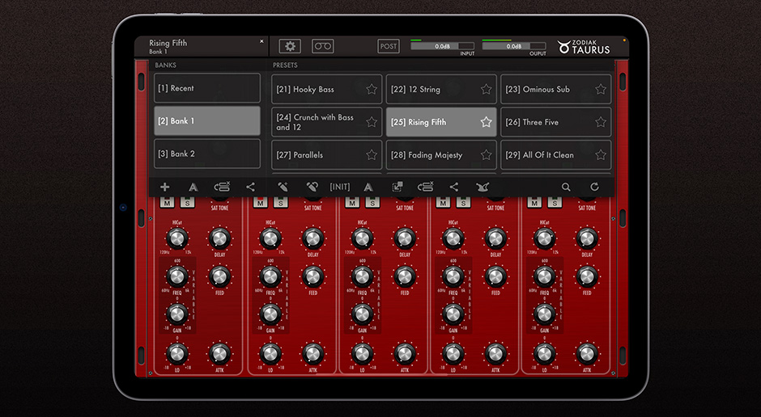
Task: Rename the bank with the banks 'A' icon
Action: 193,187
